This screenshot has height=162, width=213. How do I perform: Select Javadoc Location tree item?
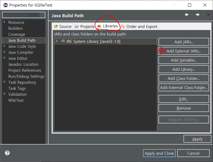[23, 64]
